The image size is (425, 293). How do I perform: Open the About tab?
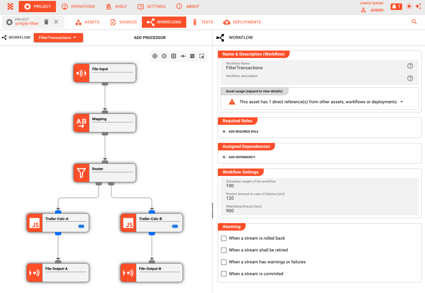[x=187, y=6]
